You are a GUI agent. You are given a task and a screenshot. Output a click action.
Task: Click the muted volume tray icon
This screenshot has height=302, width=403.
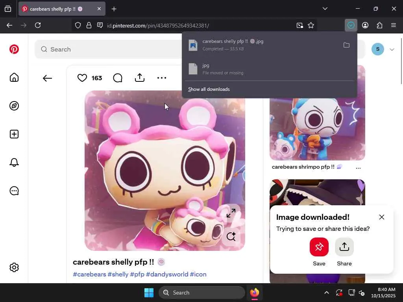click(x=362, y=293)
